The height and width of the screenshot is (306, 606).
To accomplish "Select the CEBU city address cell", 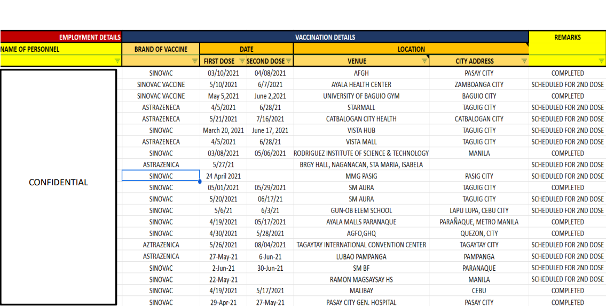I will tap(479, 291).
